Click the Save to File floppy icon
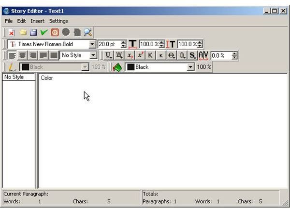 33,32
